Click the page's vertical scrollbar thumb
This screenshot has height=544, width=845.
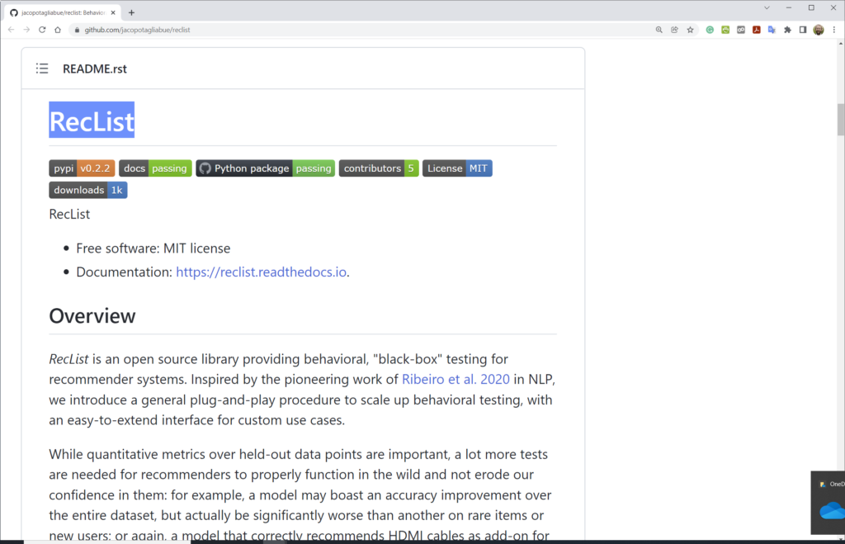[x=841, y=119]
